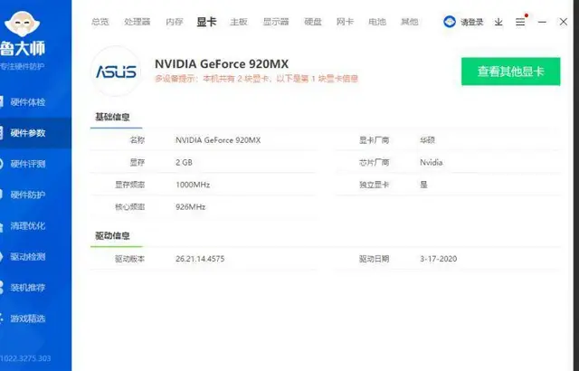The width and height of the screenshot is (579, 371).
Task: Close the 鲁大师 window
Action: pos(563,22)
